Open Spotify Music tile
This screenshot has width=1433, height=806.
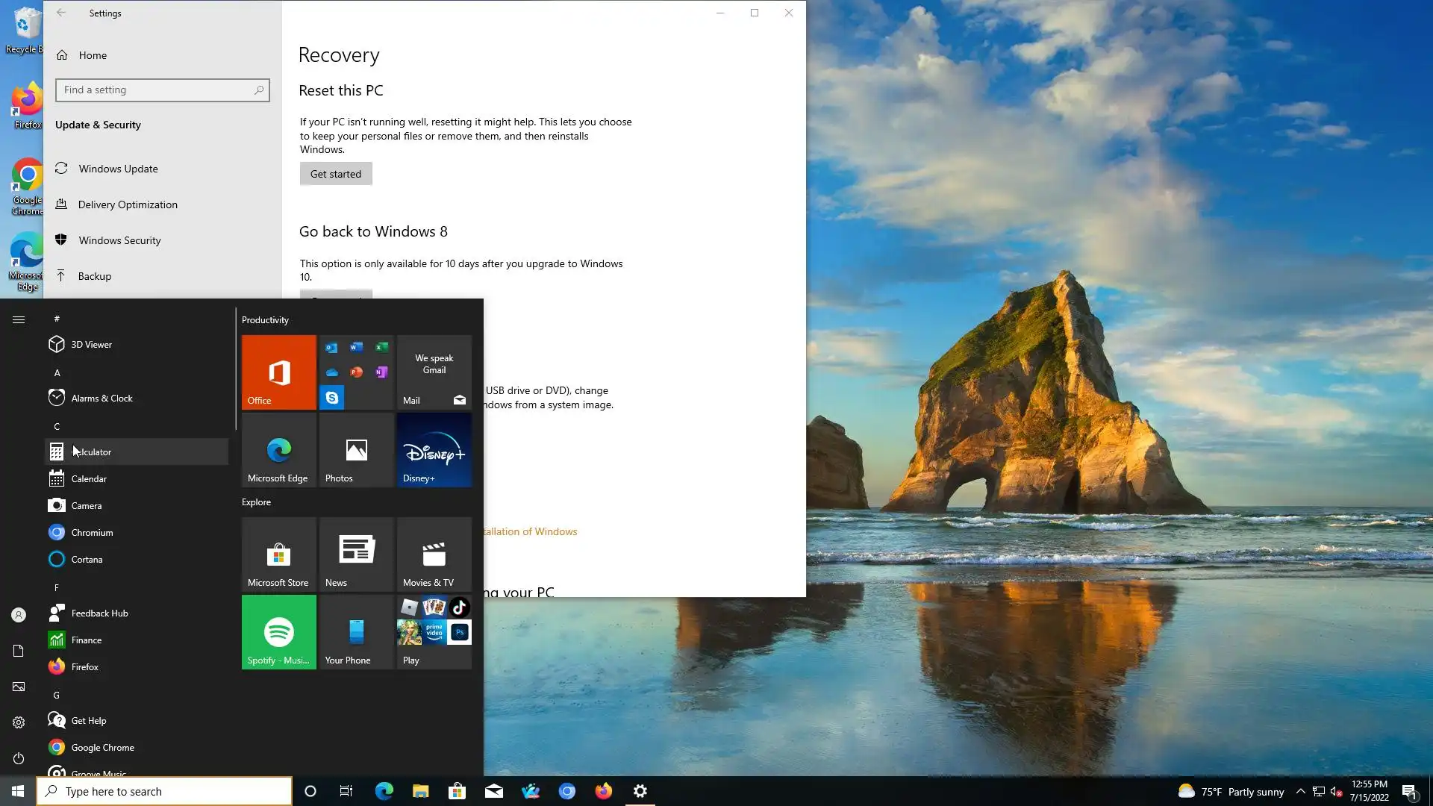pos(278,631)
